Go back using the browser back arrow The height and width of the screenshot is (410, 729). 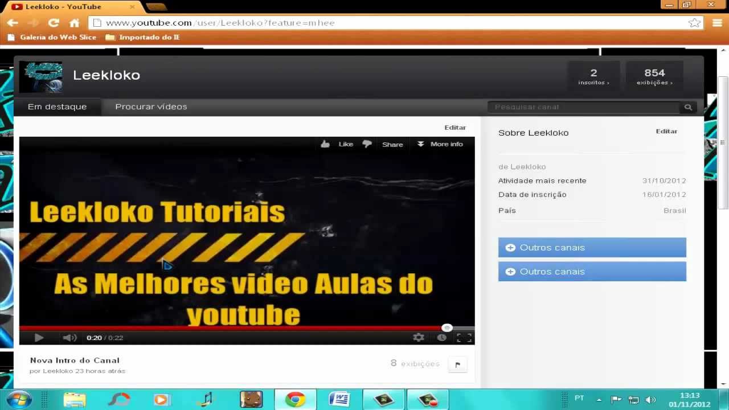[13, 23]
